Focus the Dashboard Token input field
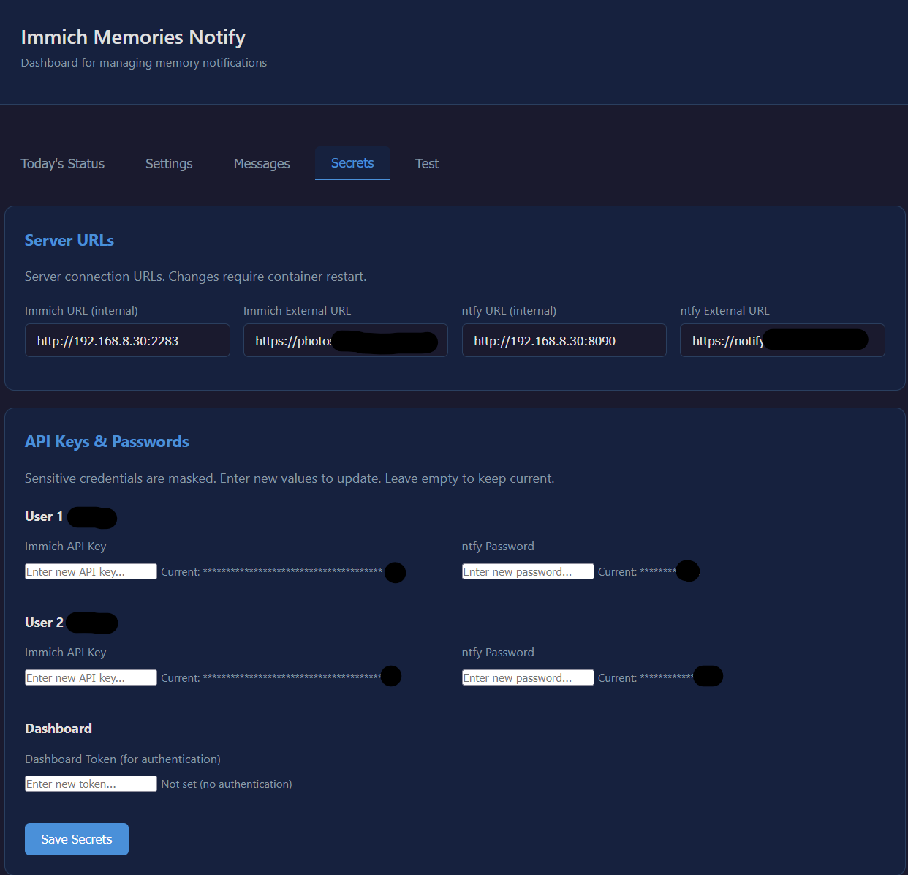 pyautogui.click(x=91, y=784)
